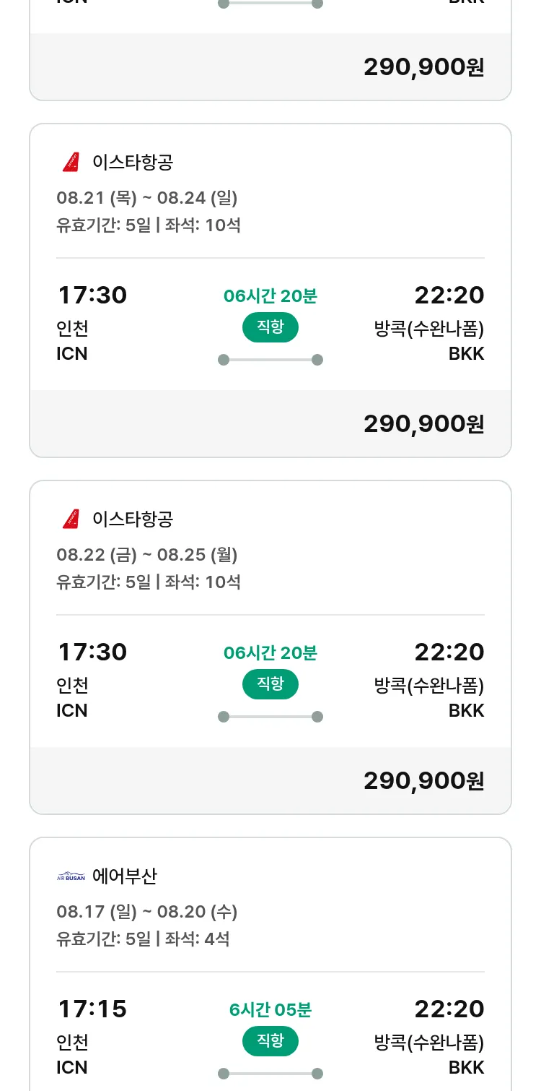The image size is (541, 1091).
Task: Tap the 직항 badge on the 08.22 flight
Action: point(270,684)
